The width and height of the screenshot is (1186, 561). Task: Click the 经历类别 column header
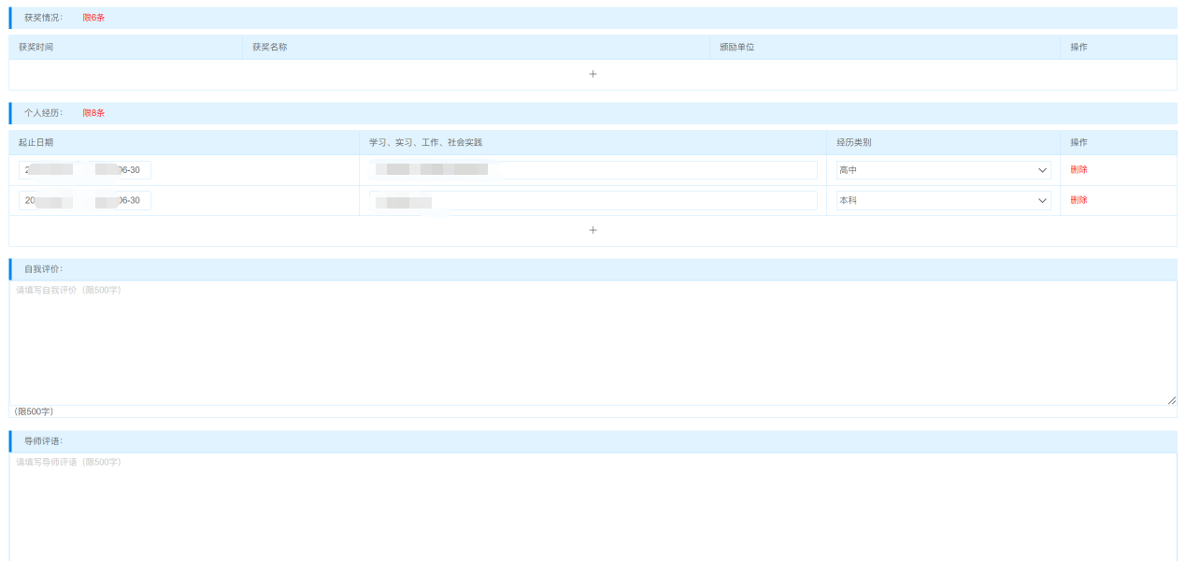[853, 142]
